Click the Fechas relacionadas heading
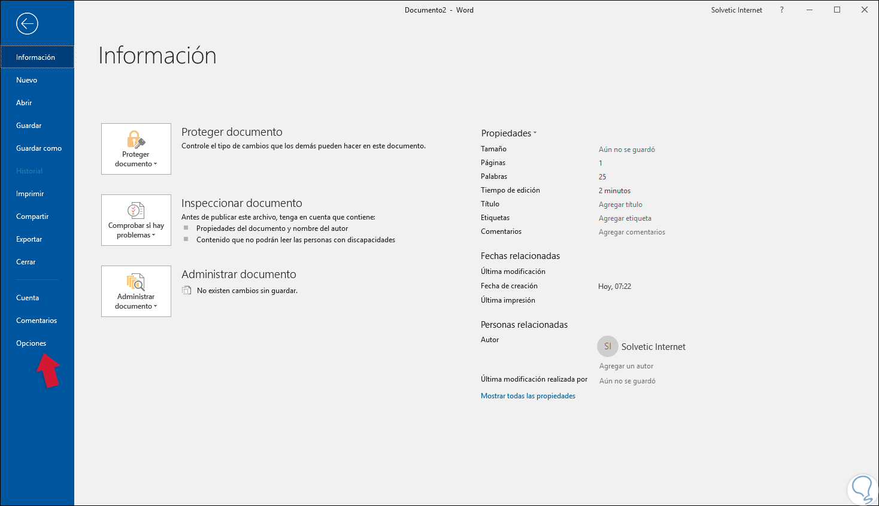Screen dimensions: 879x506 (x=520, y=256)
